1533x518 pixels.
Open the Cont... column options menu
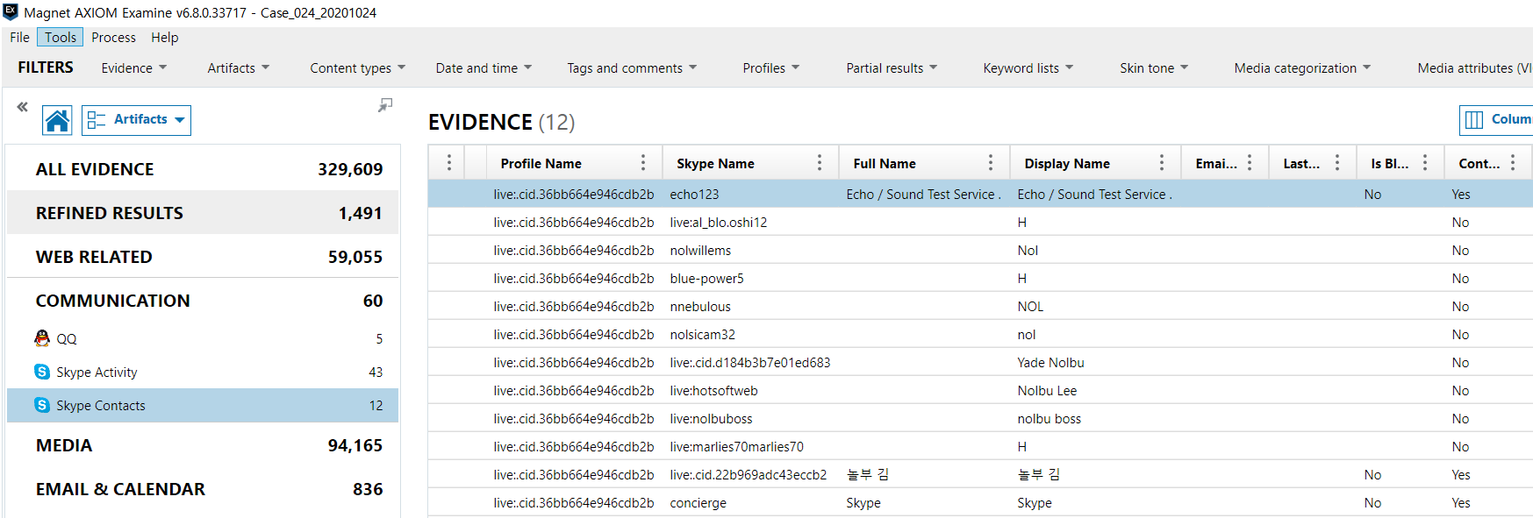coord(1513,163)
